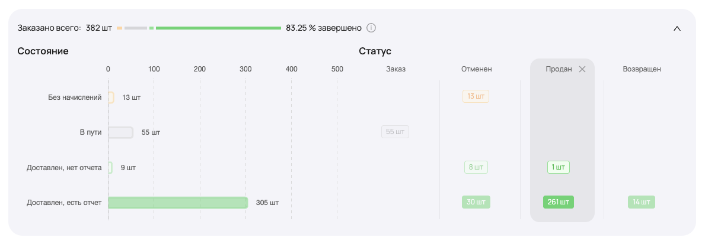Screen dimensions: 705x244
Task: Click the gray segment of progress bar
Action: (x=136, y=28)
